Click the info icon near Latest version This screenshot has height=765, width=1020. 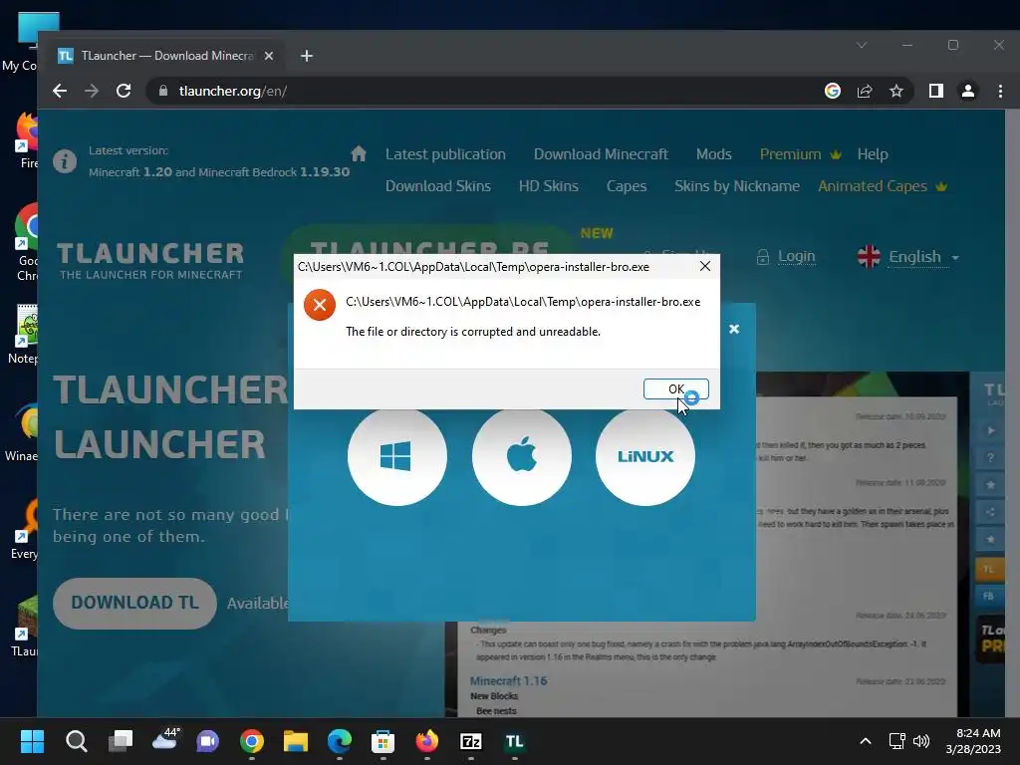click(65, 160)
